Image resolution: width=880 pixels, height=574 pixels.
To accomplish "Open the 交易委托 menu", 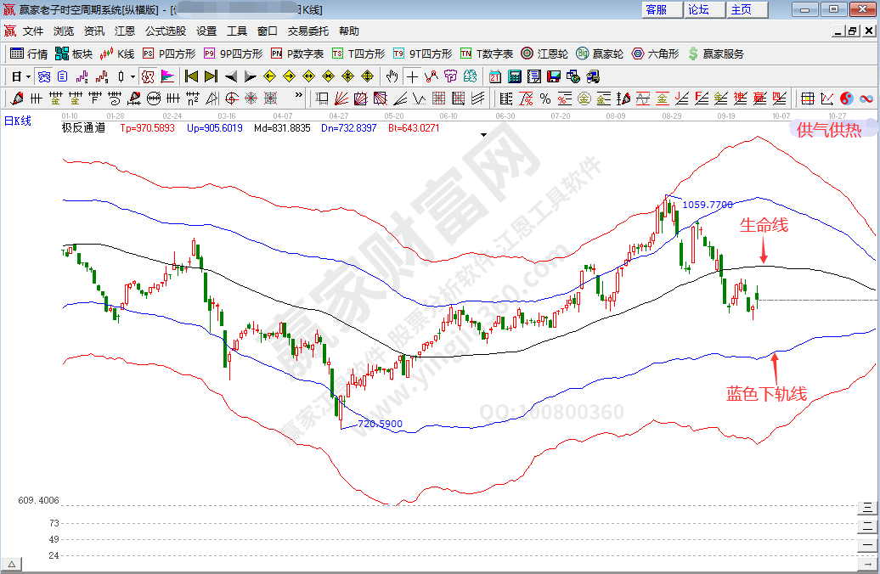I will coord(307,31).
